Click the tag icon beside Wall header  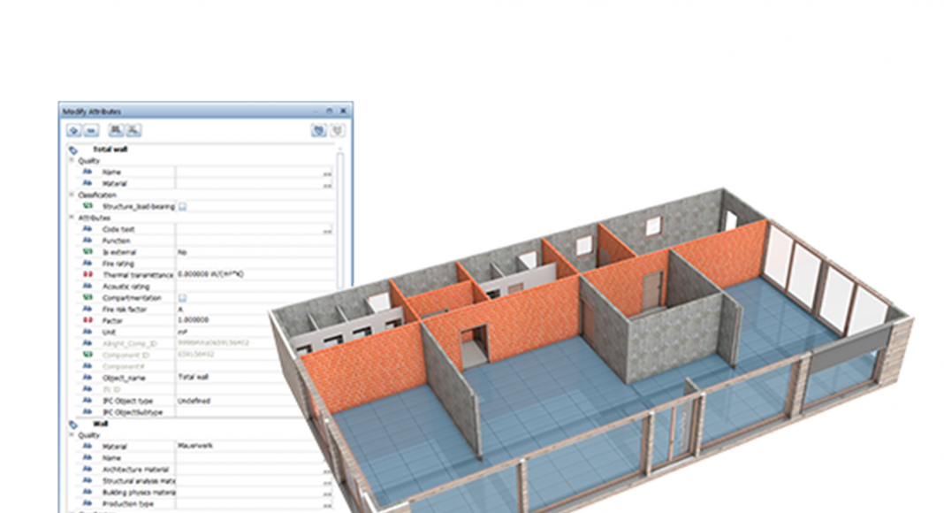(73, 425)
